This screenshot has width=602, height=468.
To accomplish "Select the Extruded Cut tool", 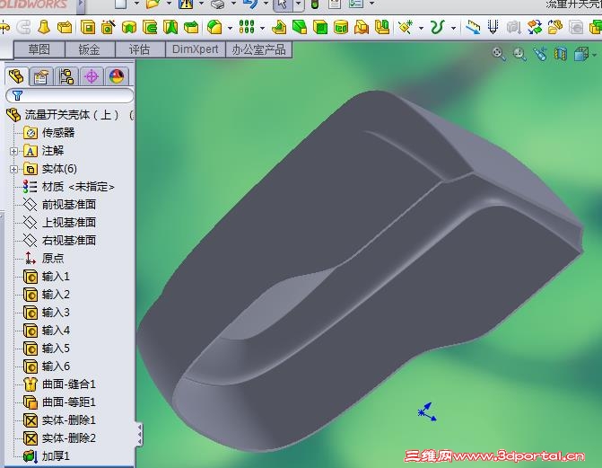I will coord(88,27).
